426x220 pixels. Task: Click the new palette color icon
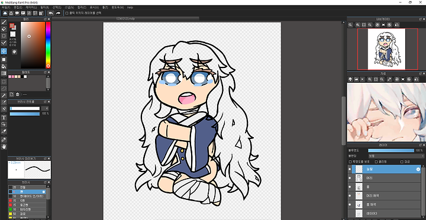point(12,94)
